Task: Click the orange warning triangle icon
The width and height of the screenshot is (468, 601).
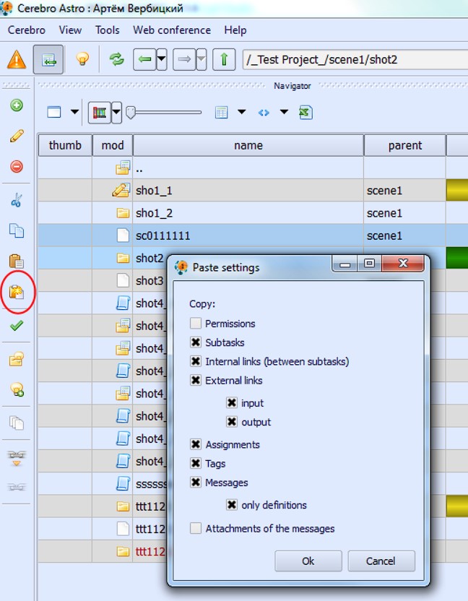Action: click(17, 60)
